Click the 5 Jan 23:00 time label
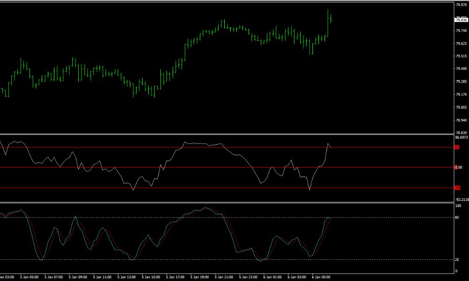Viewport: 469px width, 281px height. [248, 277]
